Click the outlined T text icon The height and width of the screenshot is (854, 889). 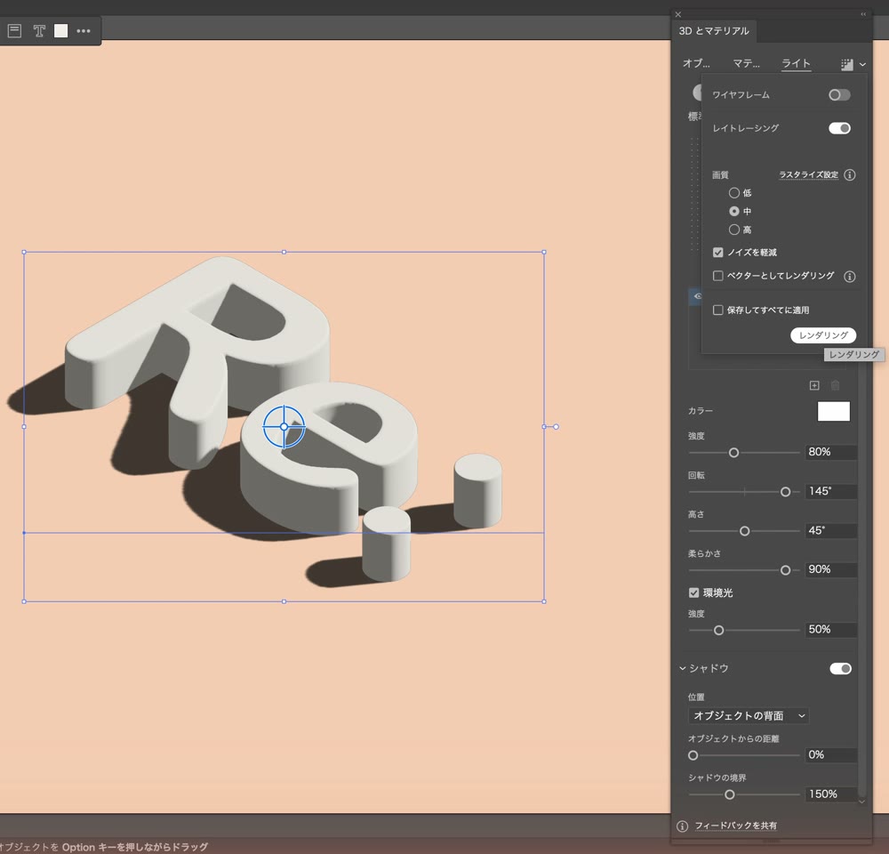pyautogui.click(x=39, y=30)
